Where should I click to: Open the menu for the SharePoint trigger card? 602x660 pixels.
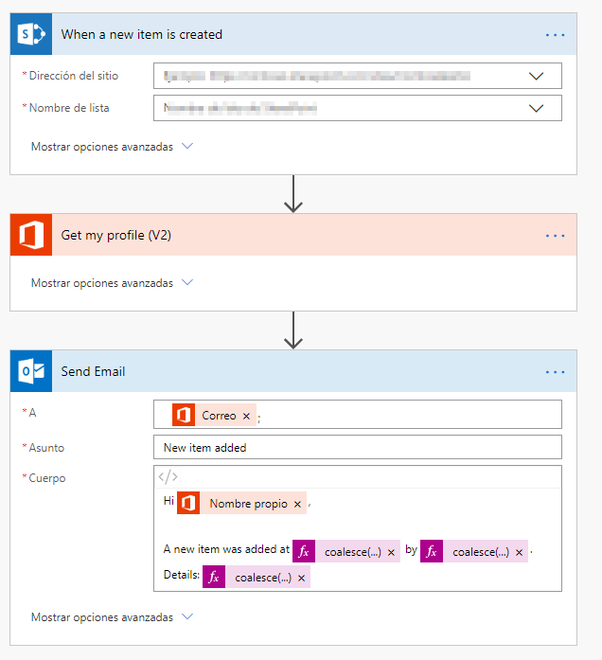[x=555, y=35]
